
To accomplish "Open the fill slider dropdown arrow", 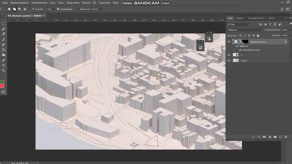I will point(290,36).
